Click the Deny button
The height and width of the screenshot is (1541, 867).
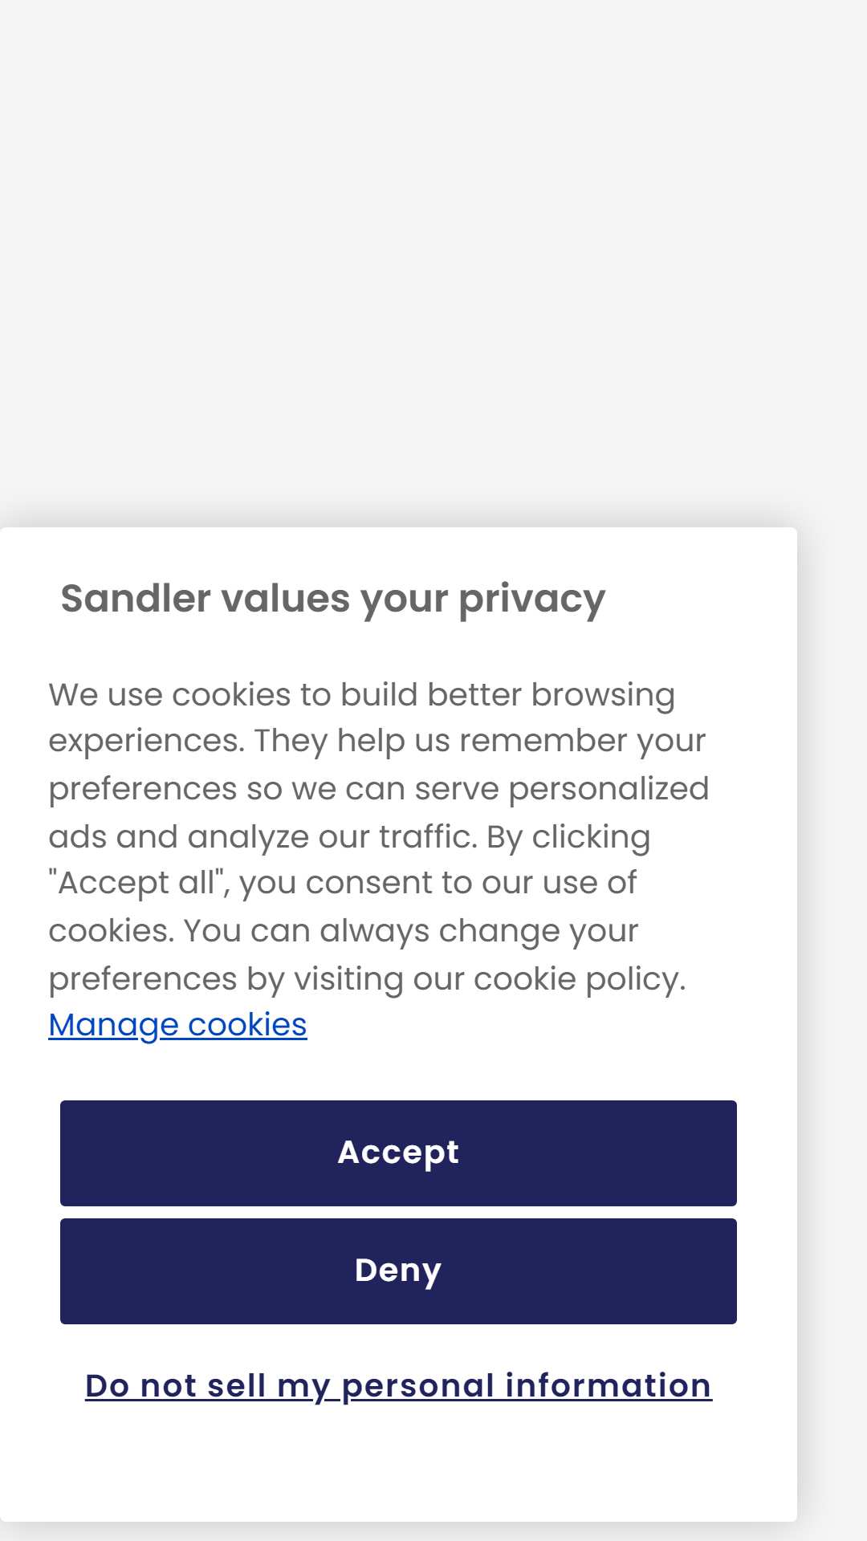click(398, 1271)
